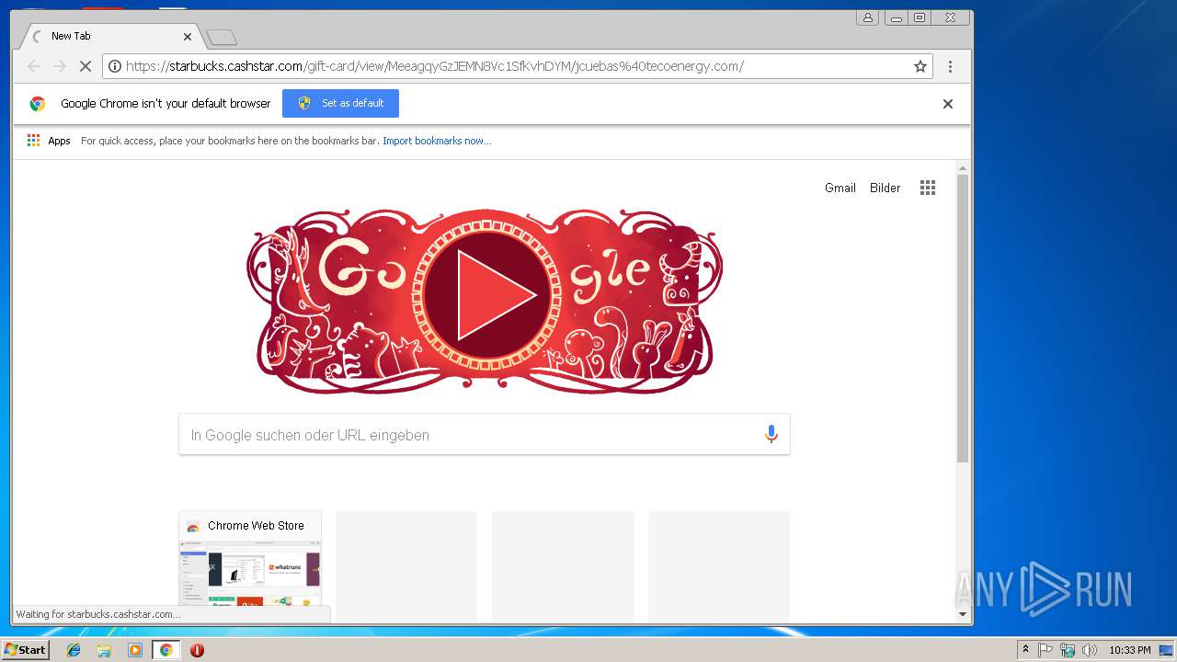Screen dimensions: 1177x662
Task: Open the volume control in the tray
Action: pos(1089,650)
